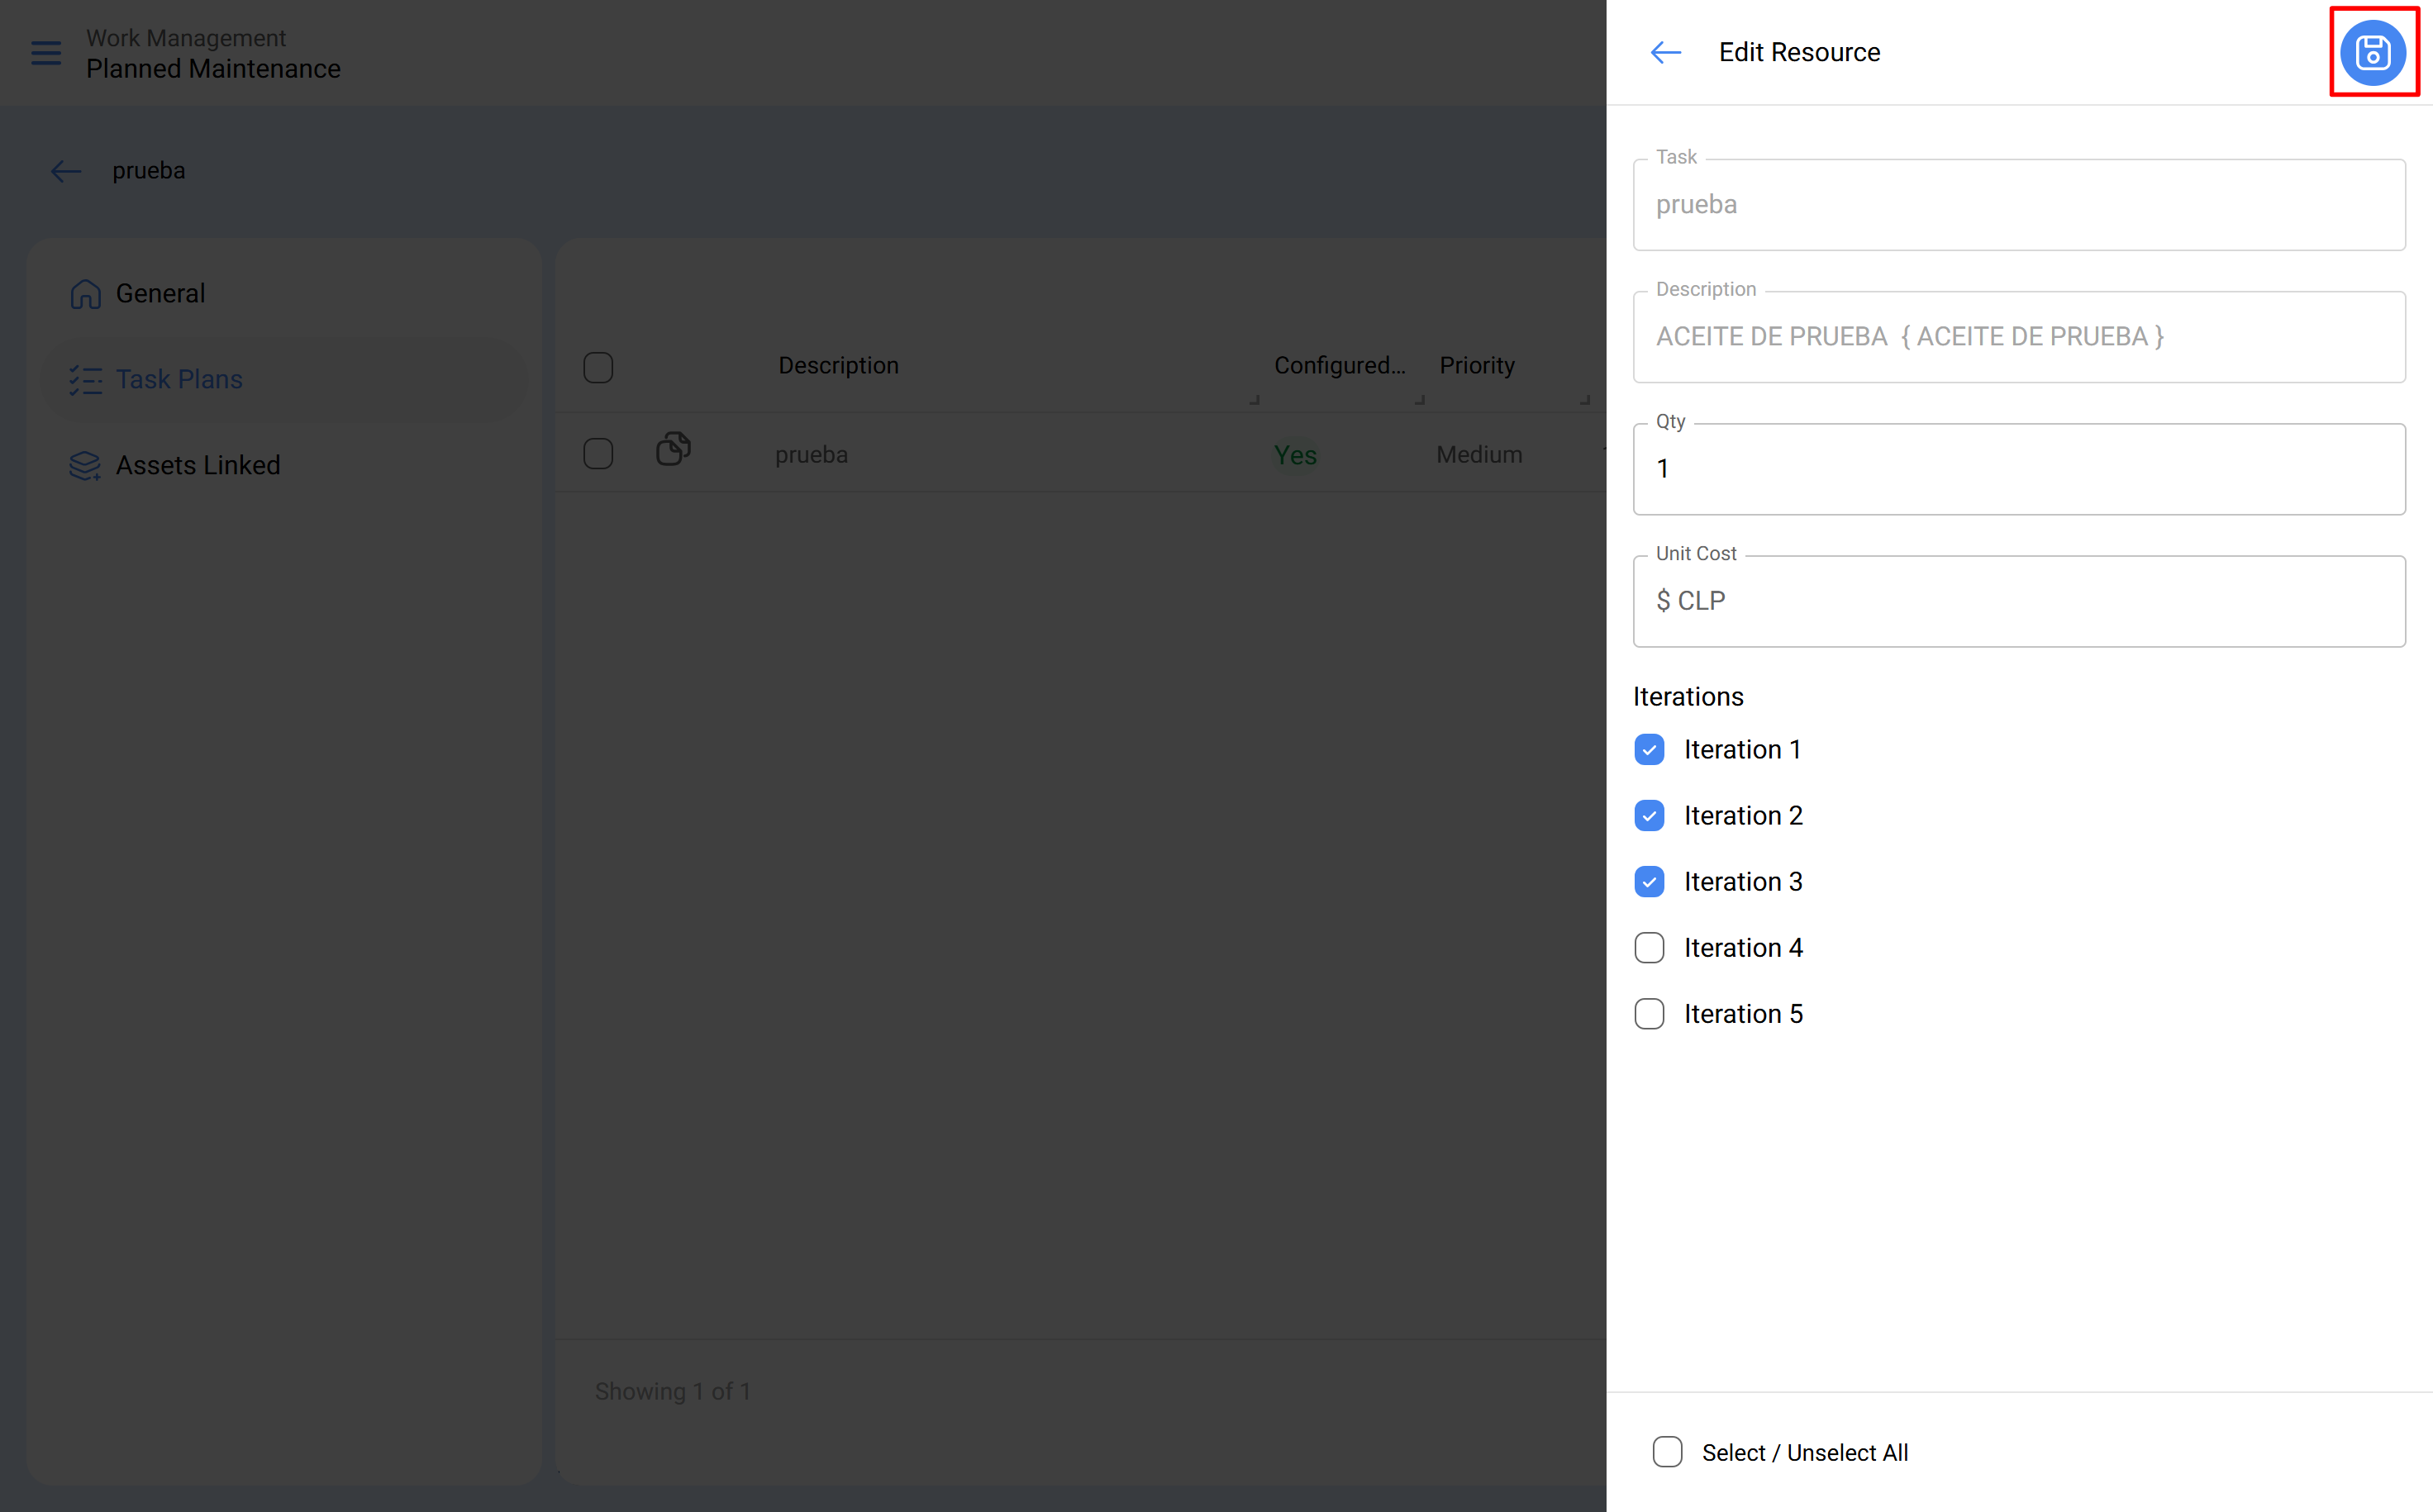The width and height of the screenshot is (2433, 1512).
Task: Open the General section
Action: (x=160, y=293)
